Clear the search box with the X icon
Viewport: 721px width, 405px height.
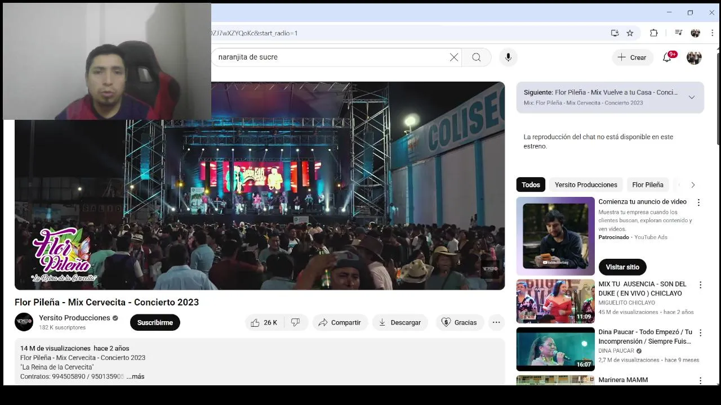point(454,57)
